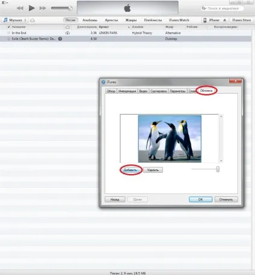Select the Песни view tab
This screenshot has height=275, width=255.
[70, 20]
